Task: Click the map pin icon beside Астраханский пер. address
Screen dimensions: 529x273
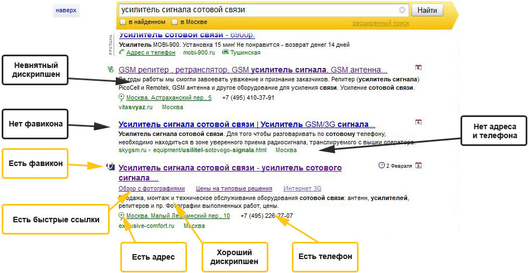Action: [x=121, y=97]
